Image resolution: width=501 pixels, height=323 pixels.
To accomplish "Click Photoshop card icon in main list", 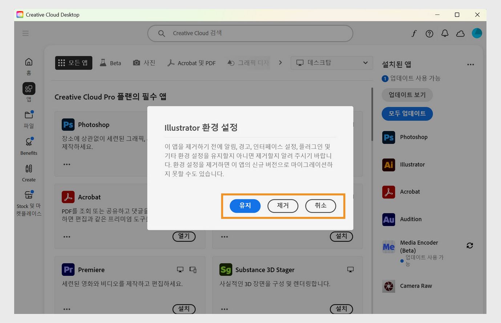I will (68, 125).
